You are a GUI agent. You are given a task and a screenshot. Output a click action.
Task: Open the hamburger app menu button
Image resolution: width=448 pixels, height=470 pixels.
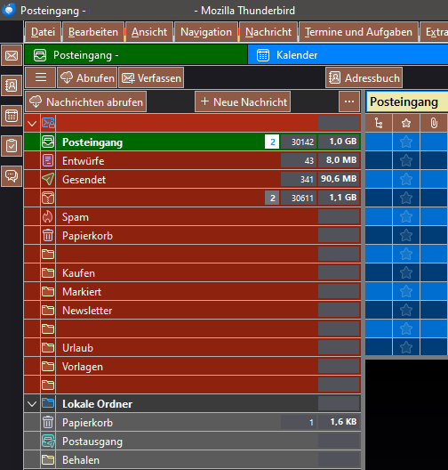pyautogui.click(x=41, y=77)
